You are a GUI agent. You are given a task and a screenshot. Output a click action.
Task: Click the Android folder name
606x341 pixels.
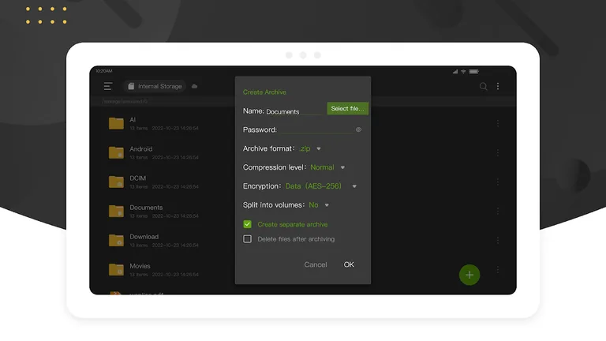141,149
